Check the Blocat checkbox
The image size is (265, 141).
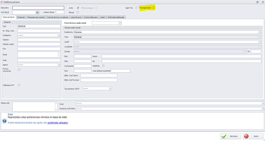pyautogui.click(x=78, y=12)
